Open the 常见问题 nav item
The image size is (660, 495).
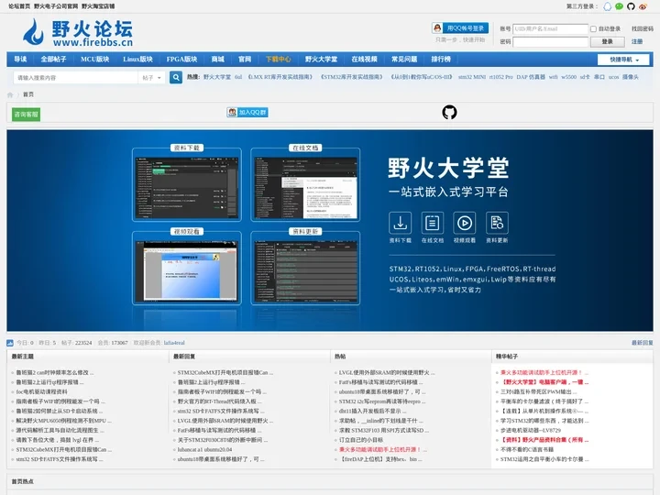pyautogui.click(x=404, y=60)
